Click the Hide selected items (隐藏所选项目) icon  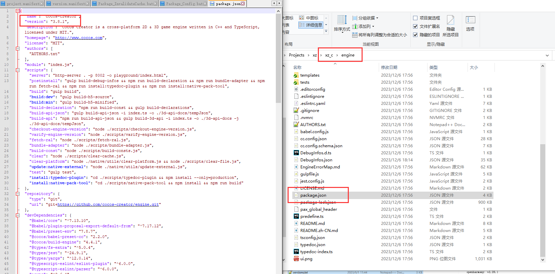(451, 26)
